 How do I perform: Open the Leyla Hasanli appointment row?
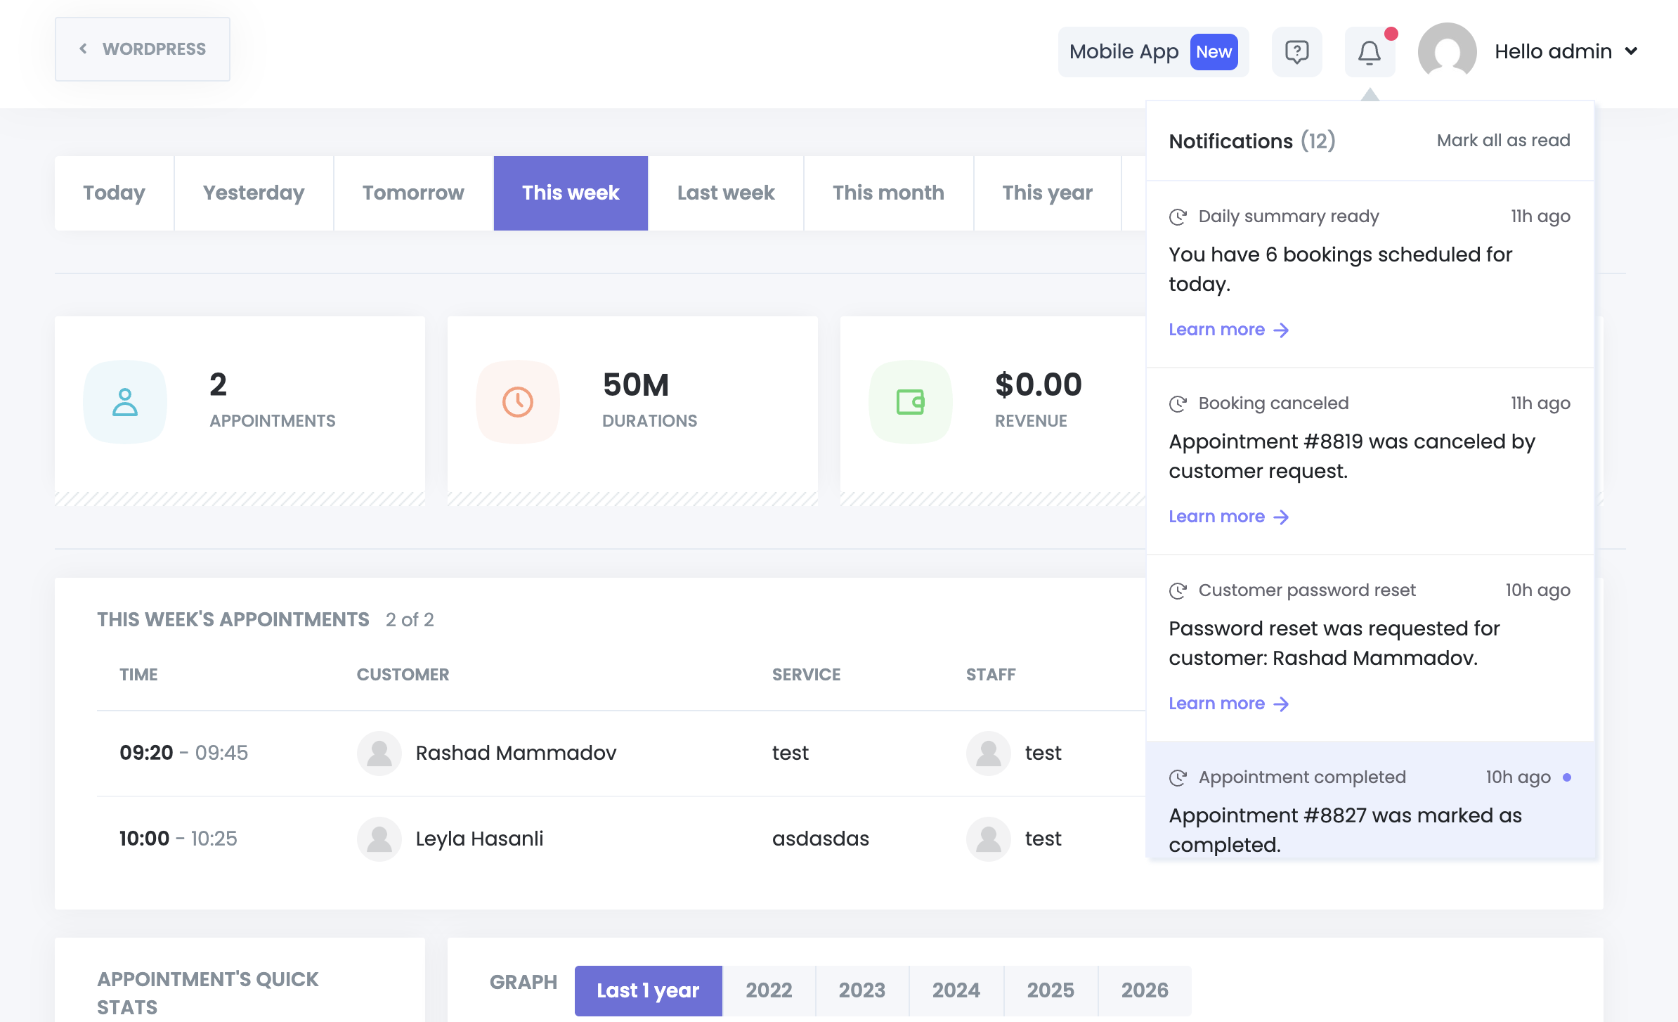(x=479, y=839)
